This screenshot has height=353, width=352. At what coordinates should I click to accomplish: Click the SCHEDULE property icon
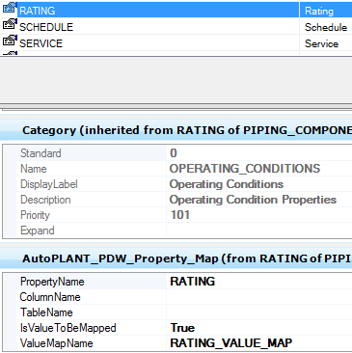(10, 25)
